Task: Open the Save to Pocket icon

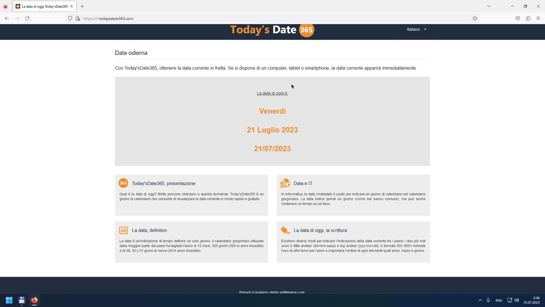Action: click(x=518, y=18)
